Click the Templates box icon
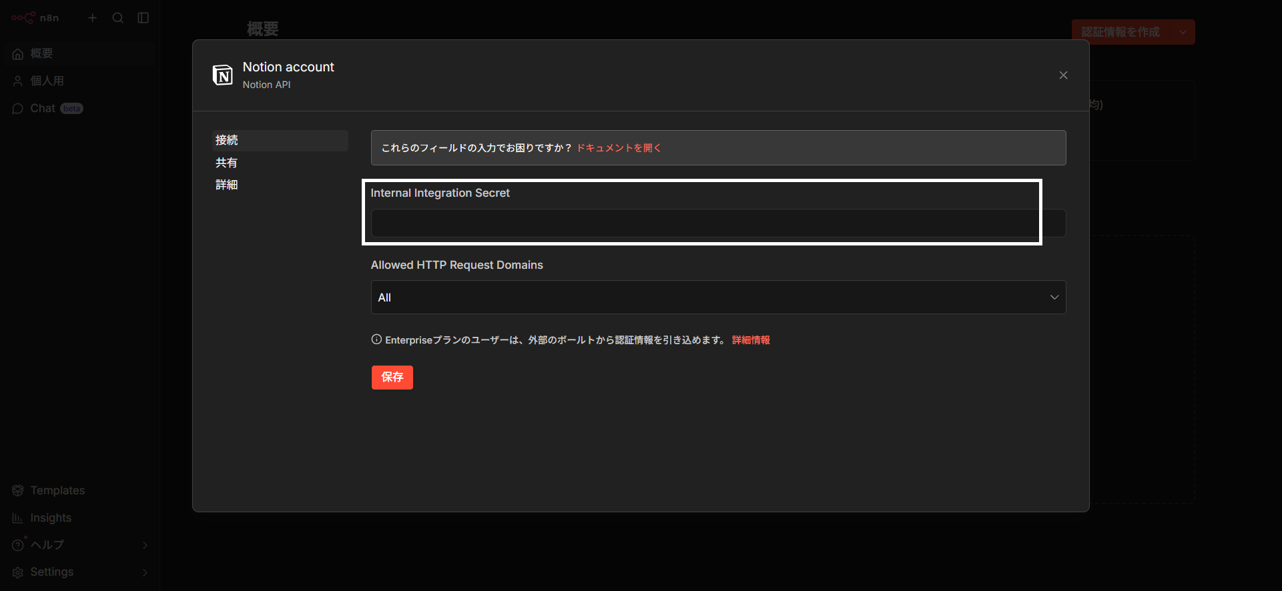 click(x=18, y=491)
